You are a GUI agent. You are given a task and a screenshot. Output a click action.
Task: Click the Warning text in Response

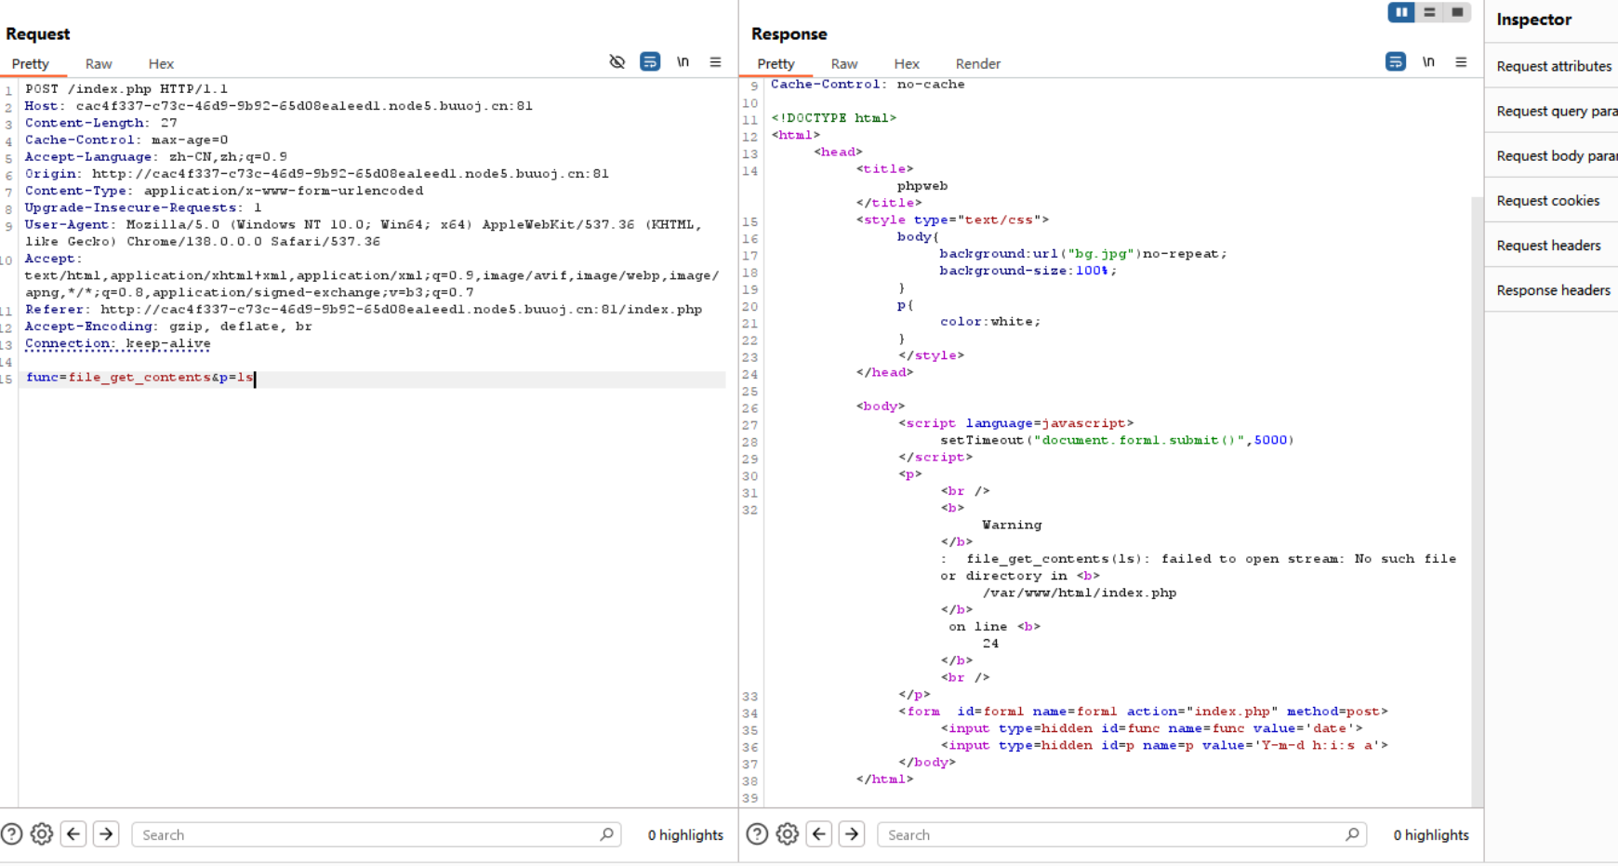point(1012,525)
